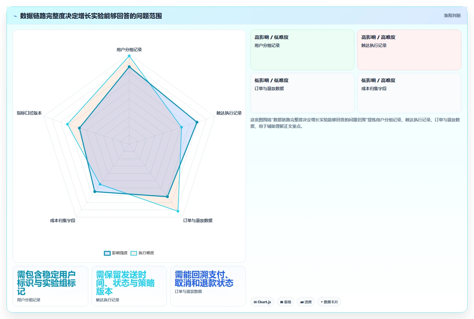
Task: Click 订单与退款数据 caption under third bottom card
Action: point(188,291)
